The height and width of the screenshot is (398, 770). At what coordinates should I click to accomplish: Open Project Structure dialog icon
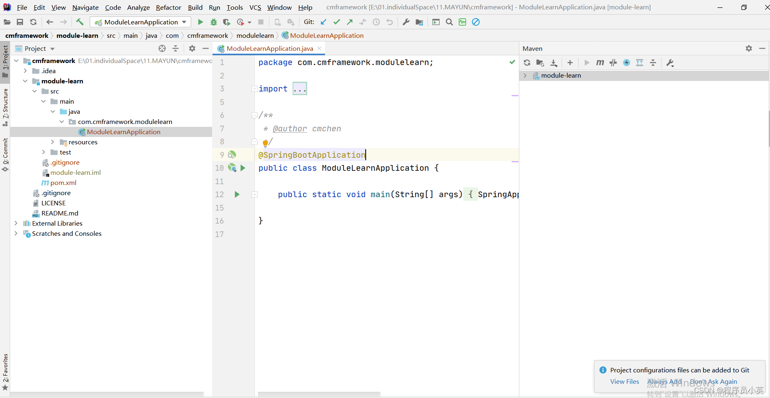[x=419, y=22]
